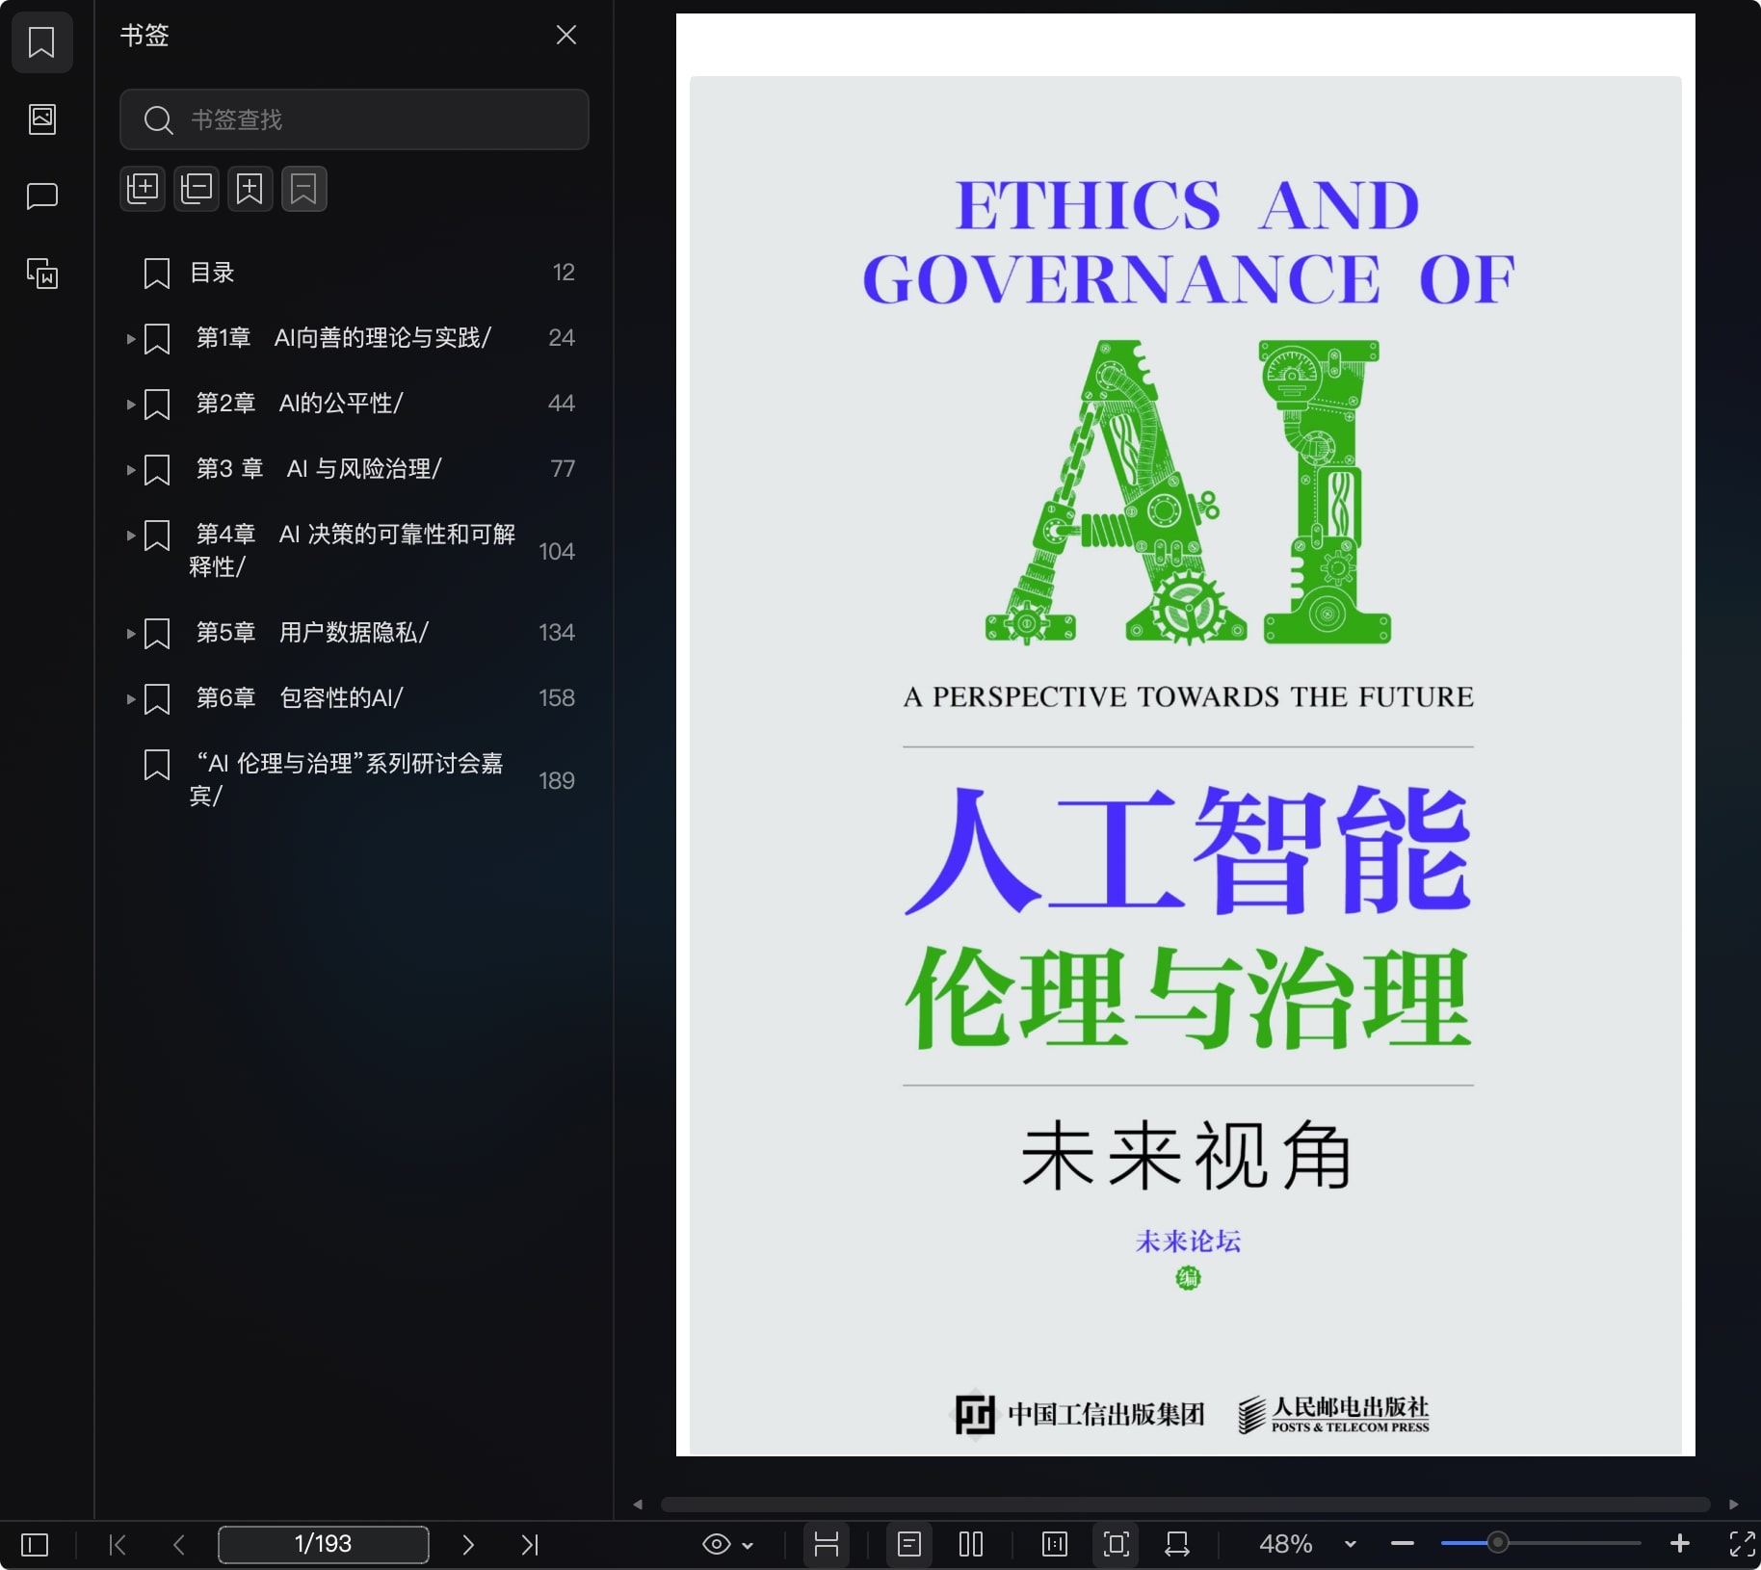1761x1570 pixels.
Task: Open the "AI 伦理与治理"系列研讨会嘉宾 bookmark
Action: 347,780
